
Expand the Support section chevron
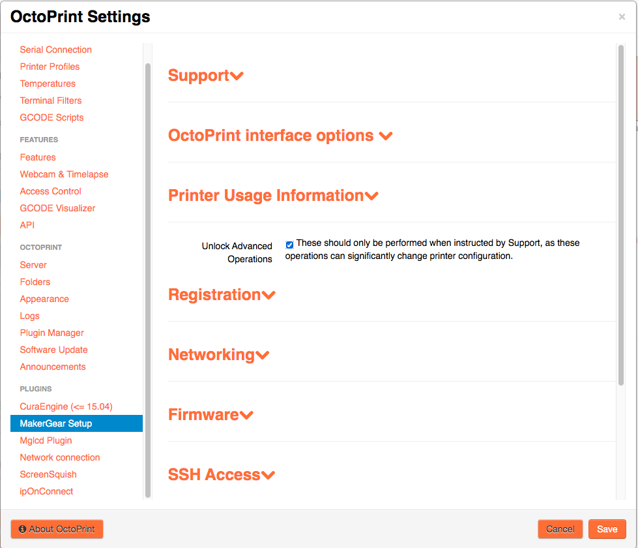(x=237, y=76)
